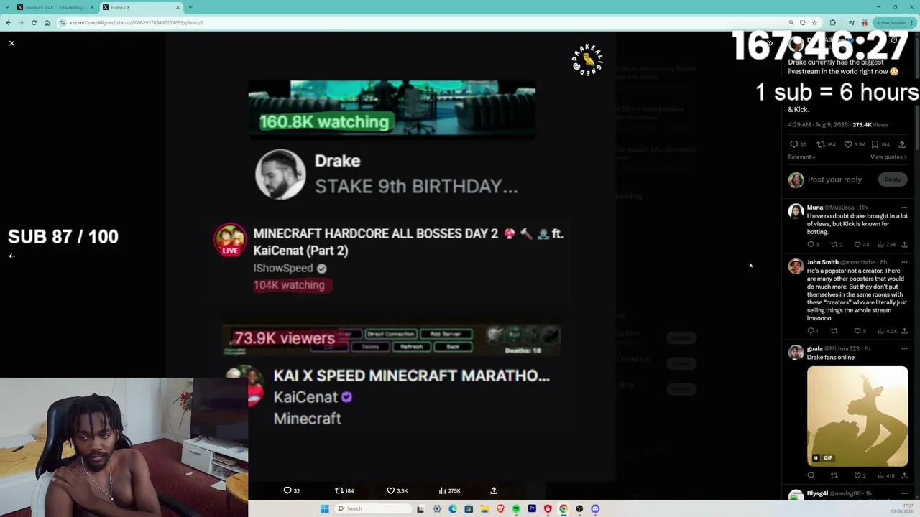
Task: Repost the photo from bottom bar
Action: 344,490
